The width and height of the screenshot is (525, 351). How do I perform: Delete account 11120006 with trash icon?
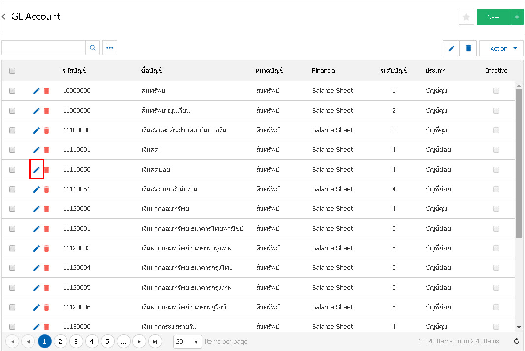(46, 307)
